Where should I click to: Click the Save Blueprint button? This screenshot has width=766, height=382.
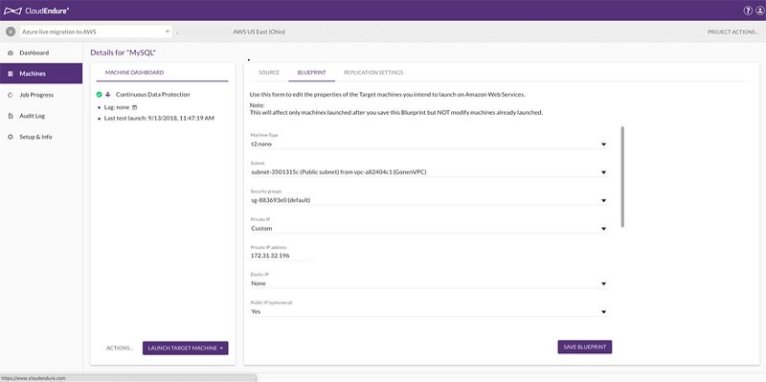(x=585, y=347)
